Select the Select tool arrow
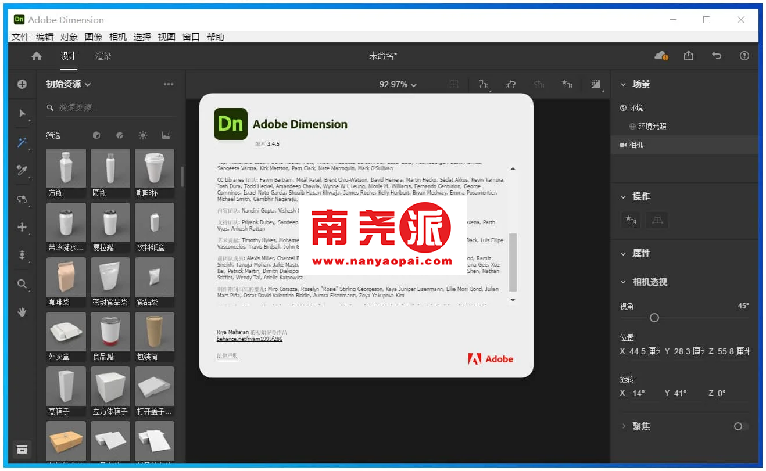The image size is (766, 471). pos(22,114)
